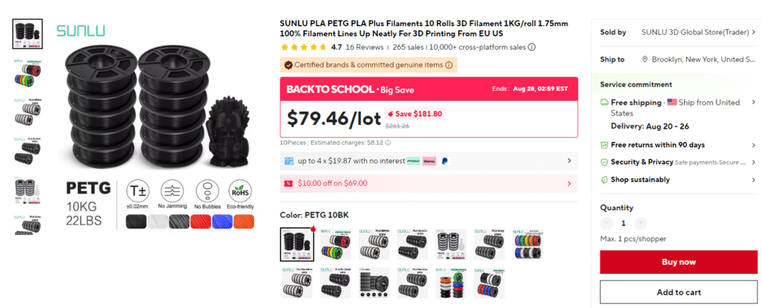Click the info icon next to cross-platform sales
This screenshot has width=762, height=308.
point(531,48)
